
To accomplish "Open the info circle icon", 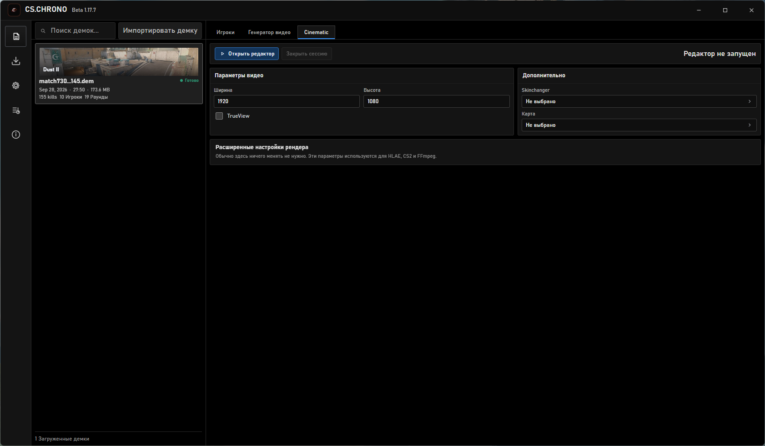I will tap(16, 135).
